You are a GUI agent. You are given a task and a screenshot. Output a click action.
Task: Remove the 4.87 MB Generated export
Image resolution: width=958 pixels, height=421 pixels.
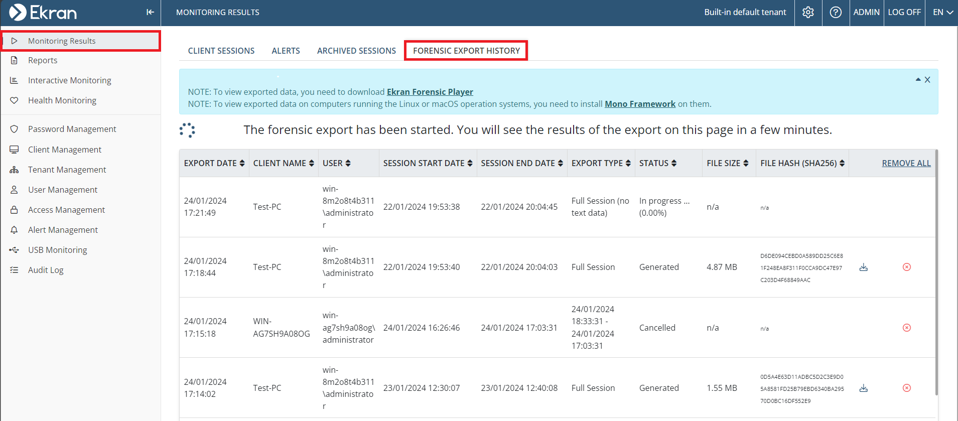click(906, 267)
